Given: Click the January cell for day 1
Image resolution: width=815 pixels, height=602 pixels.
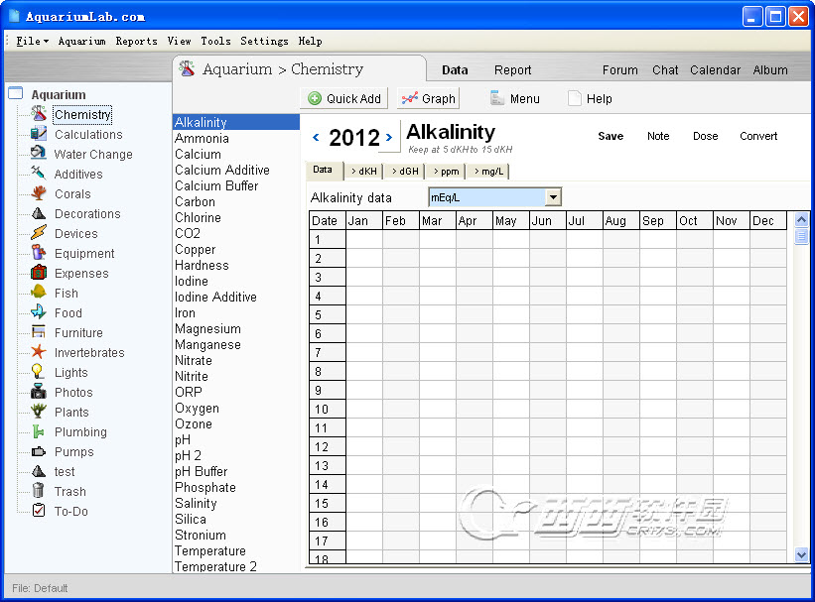Looking at the screenshot, I should pyautogui.click(x=363, y=239).
